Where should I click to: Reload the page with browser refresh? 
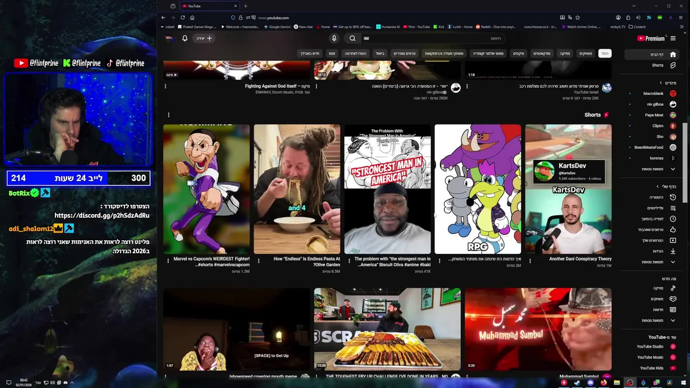tap(182, 18)
